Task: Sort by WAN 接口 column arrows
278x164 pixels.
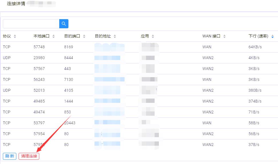Action: click(224, 36)
